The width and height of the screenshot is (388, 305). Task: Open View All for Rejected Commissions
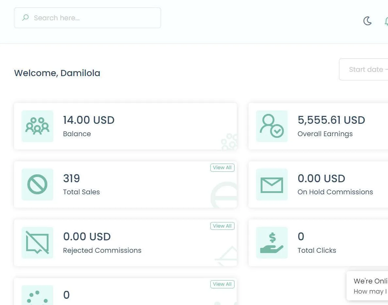tap(222, 226)
